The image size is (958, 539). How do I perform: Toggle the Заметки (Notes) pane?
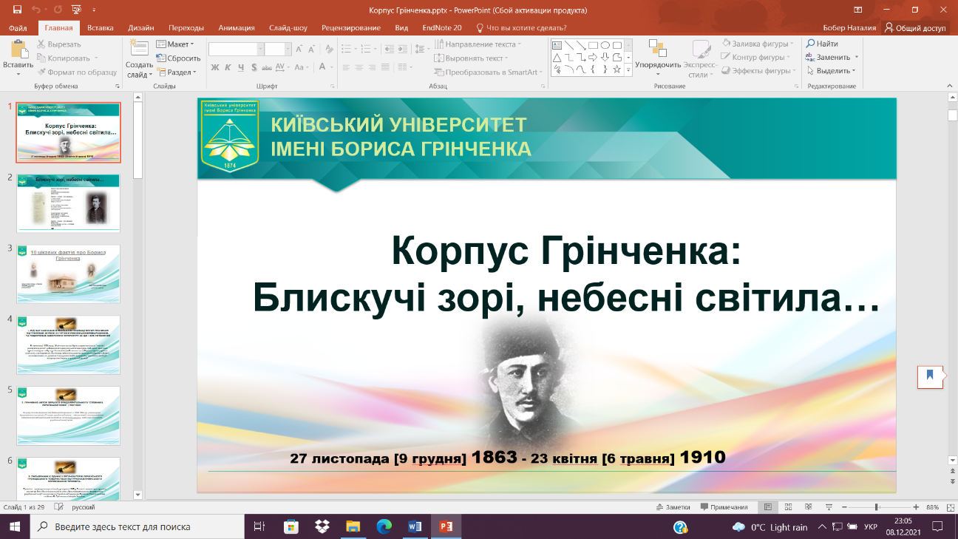pyautogui.click(x=673, y=507)
